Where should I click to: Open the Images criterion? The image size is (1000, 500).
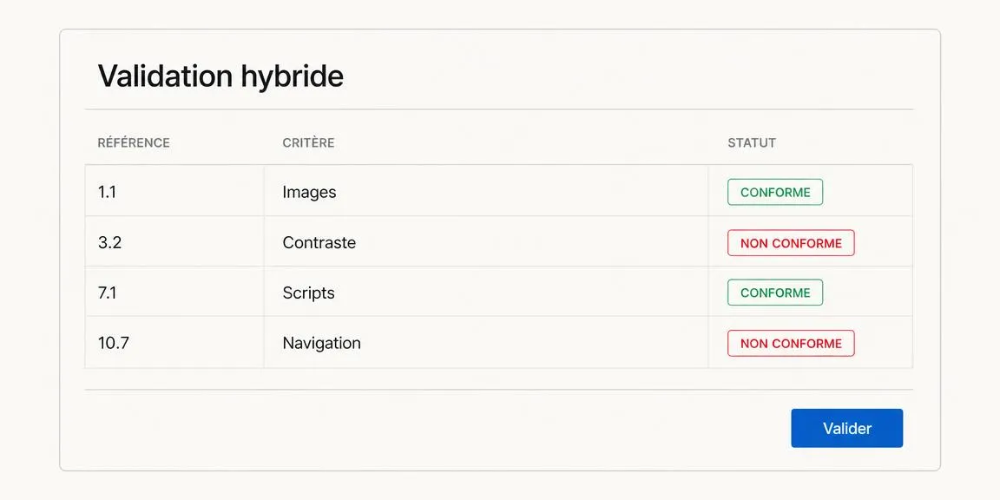pyautogui.click(x=309, y=192)
